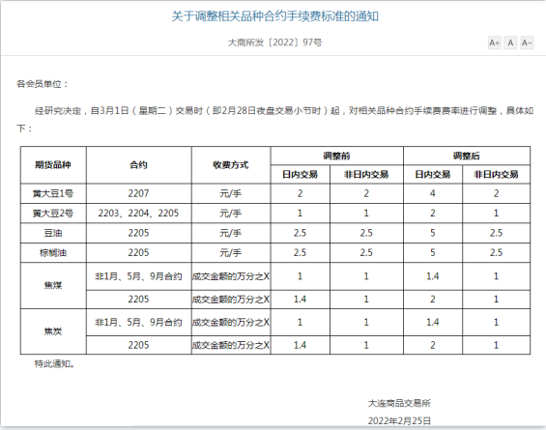Select the 期货品种 column header
This screenshot has height=430, width=546.
click(x=53, y=165)
